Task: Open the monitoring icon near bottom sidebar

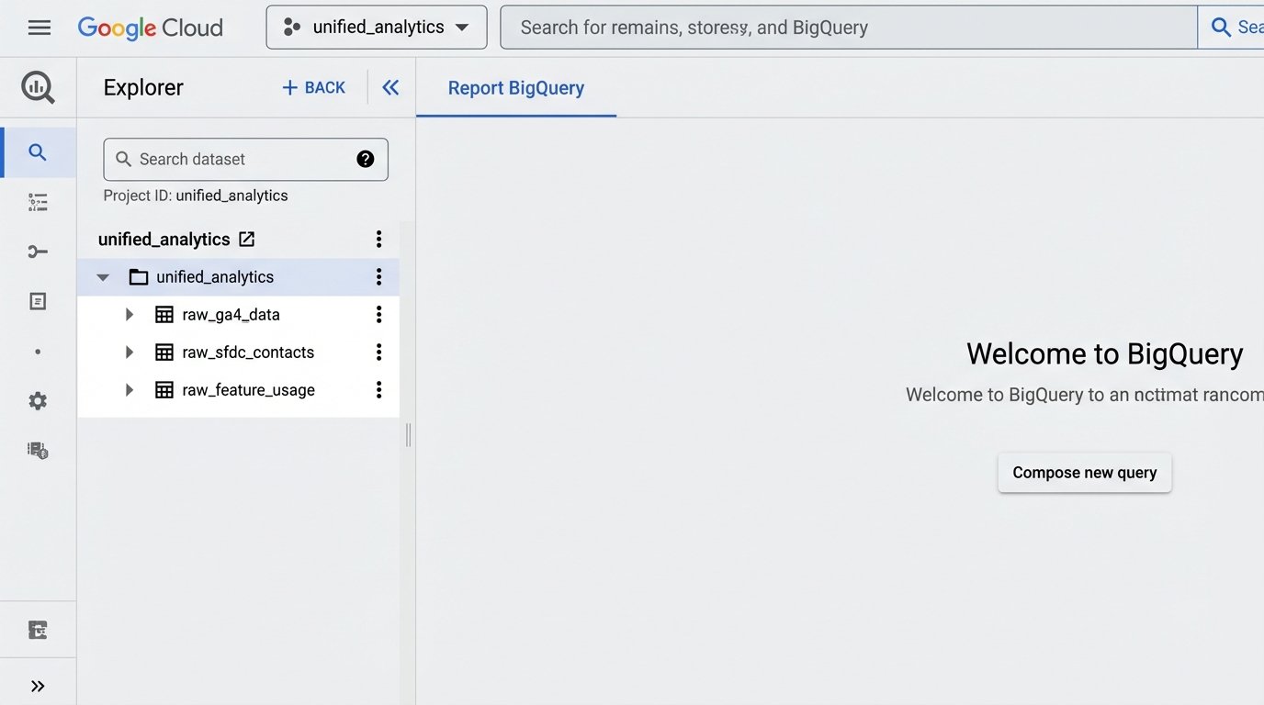Action: pos(38,629)
